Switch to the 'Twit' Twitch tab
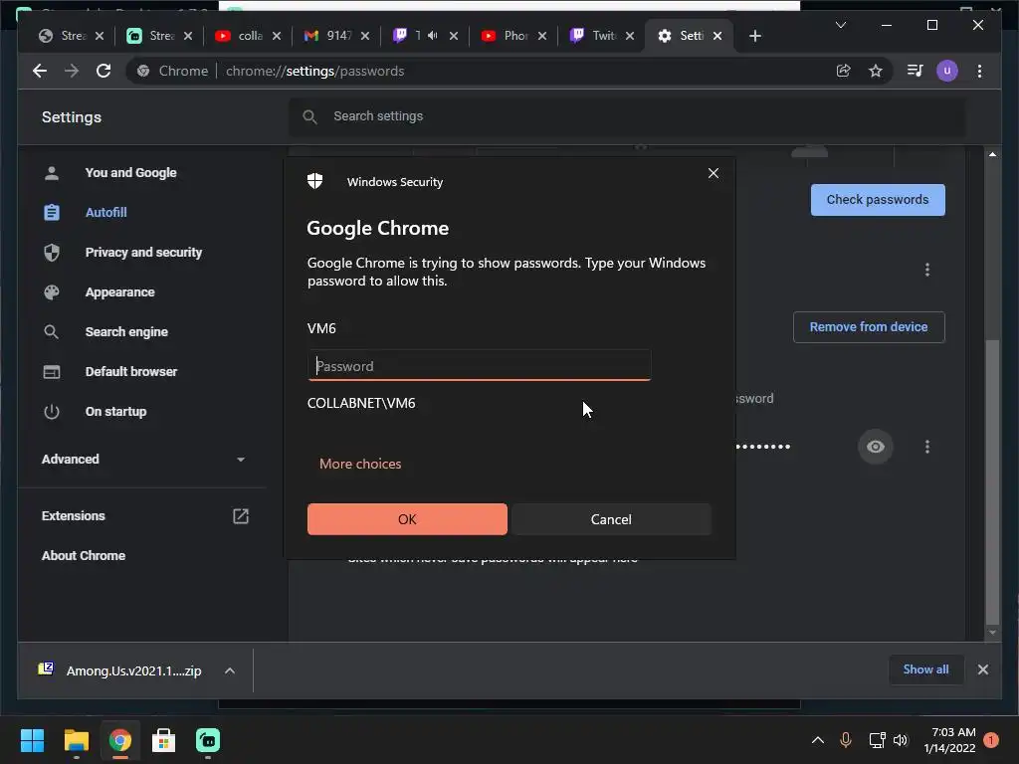The height and width of the screenshot is (764, 1019). [x=595, y=36]
